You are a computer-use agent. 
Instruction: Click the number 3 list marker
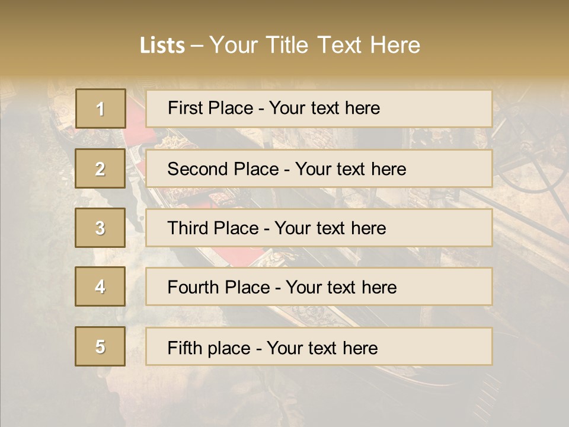[100, 228]
